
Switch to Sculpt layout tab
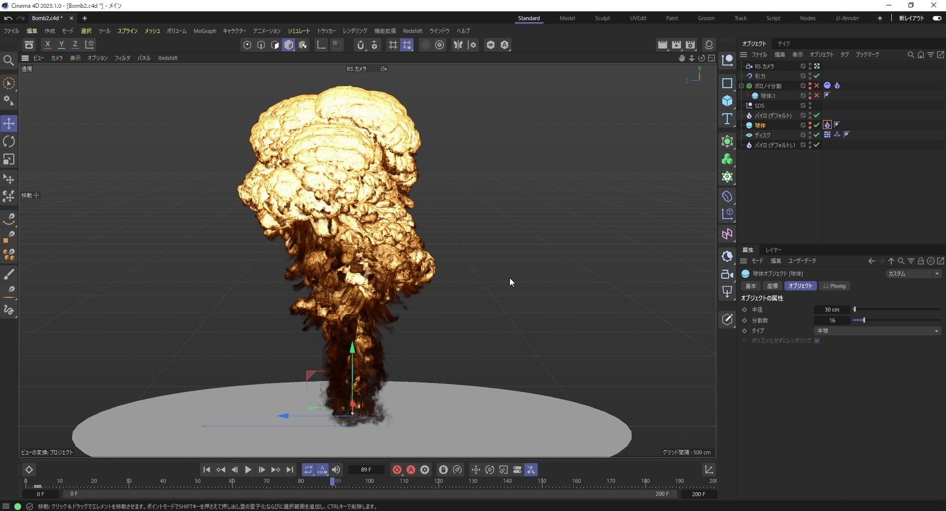point(602,18)
